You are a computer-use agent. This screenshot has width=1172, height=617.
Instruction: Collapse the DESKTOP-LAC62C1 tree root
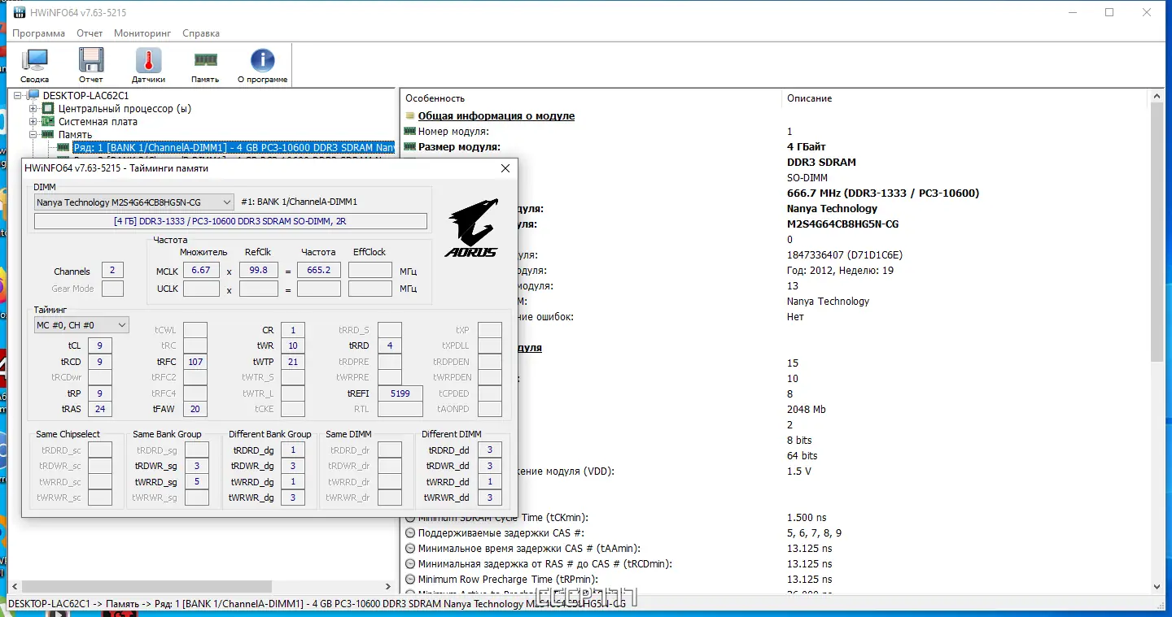[x=19, y=96]
